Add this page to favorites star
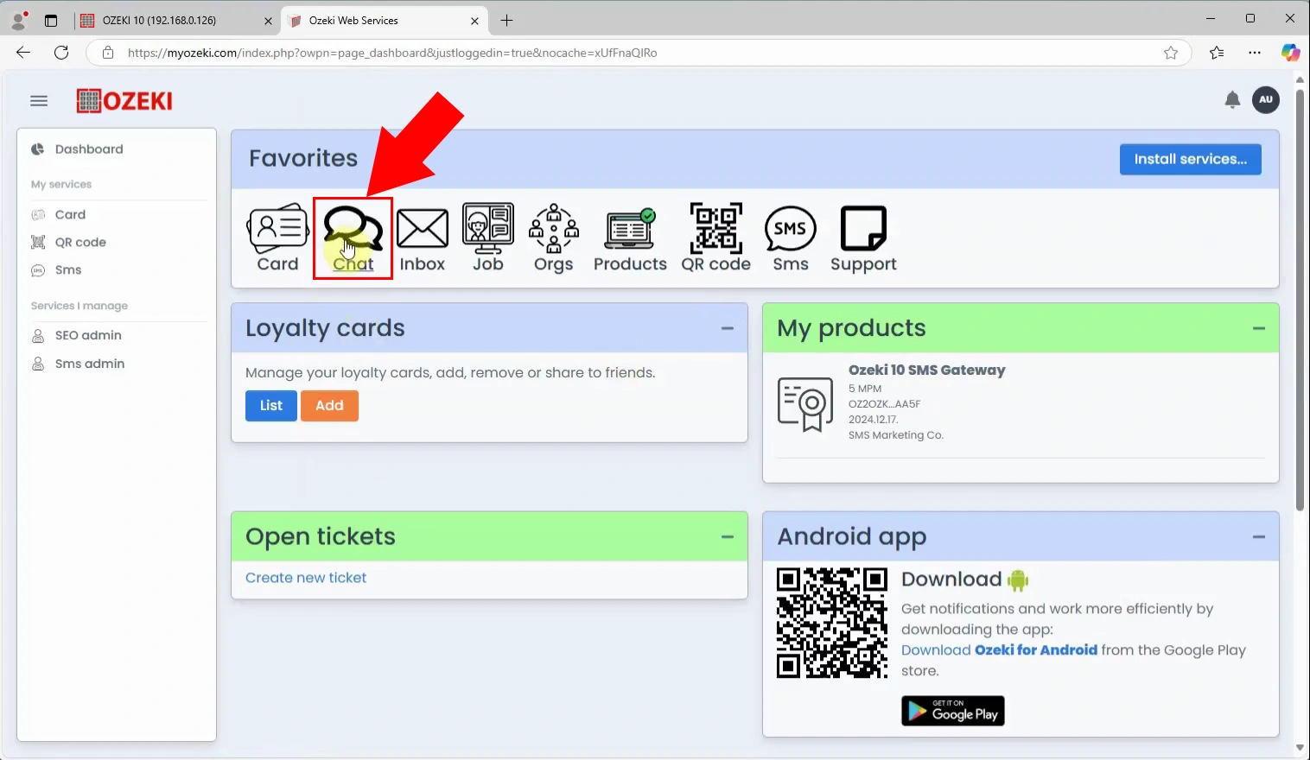 1171,53
